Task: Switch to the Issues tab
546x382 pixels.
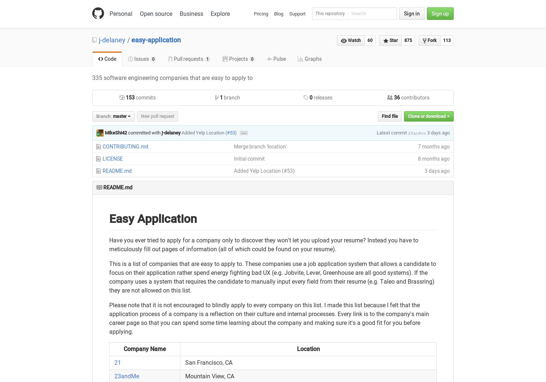Action: 142,59
